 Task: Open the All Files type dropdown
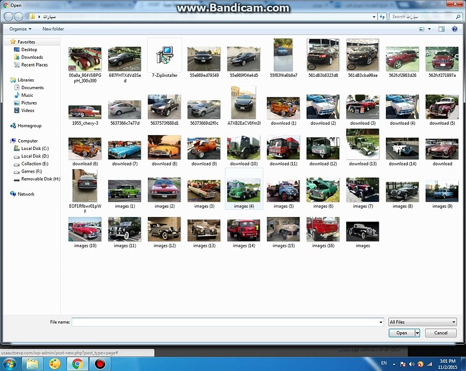coord(422,322)
